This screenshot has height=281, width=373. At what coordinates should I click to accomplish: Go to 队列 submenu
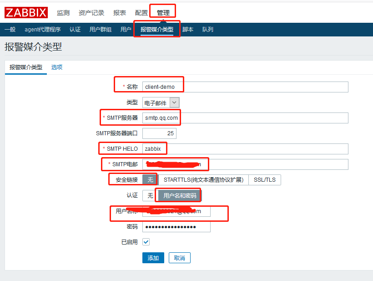coord(208,29)
